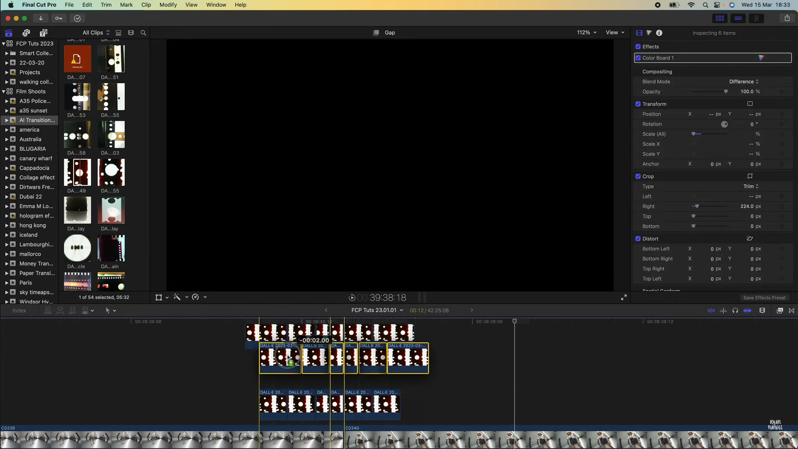Go back in timeline history arrow
The image size is (798, 449).
tap(326, 310)
